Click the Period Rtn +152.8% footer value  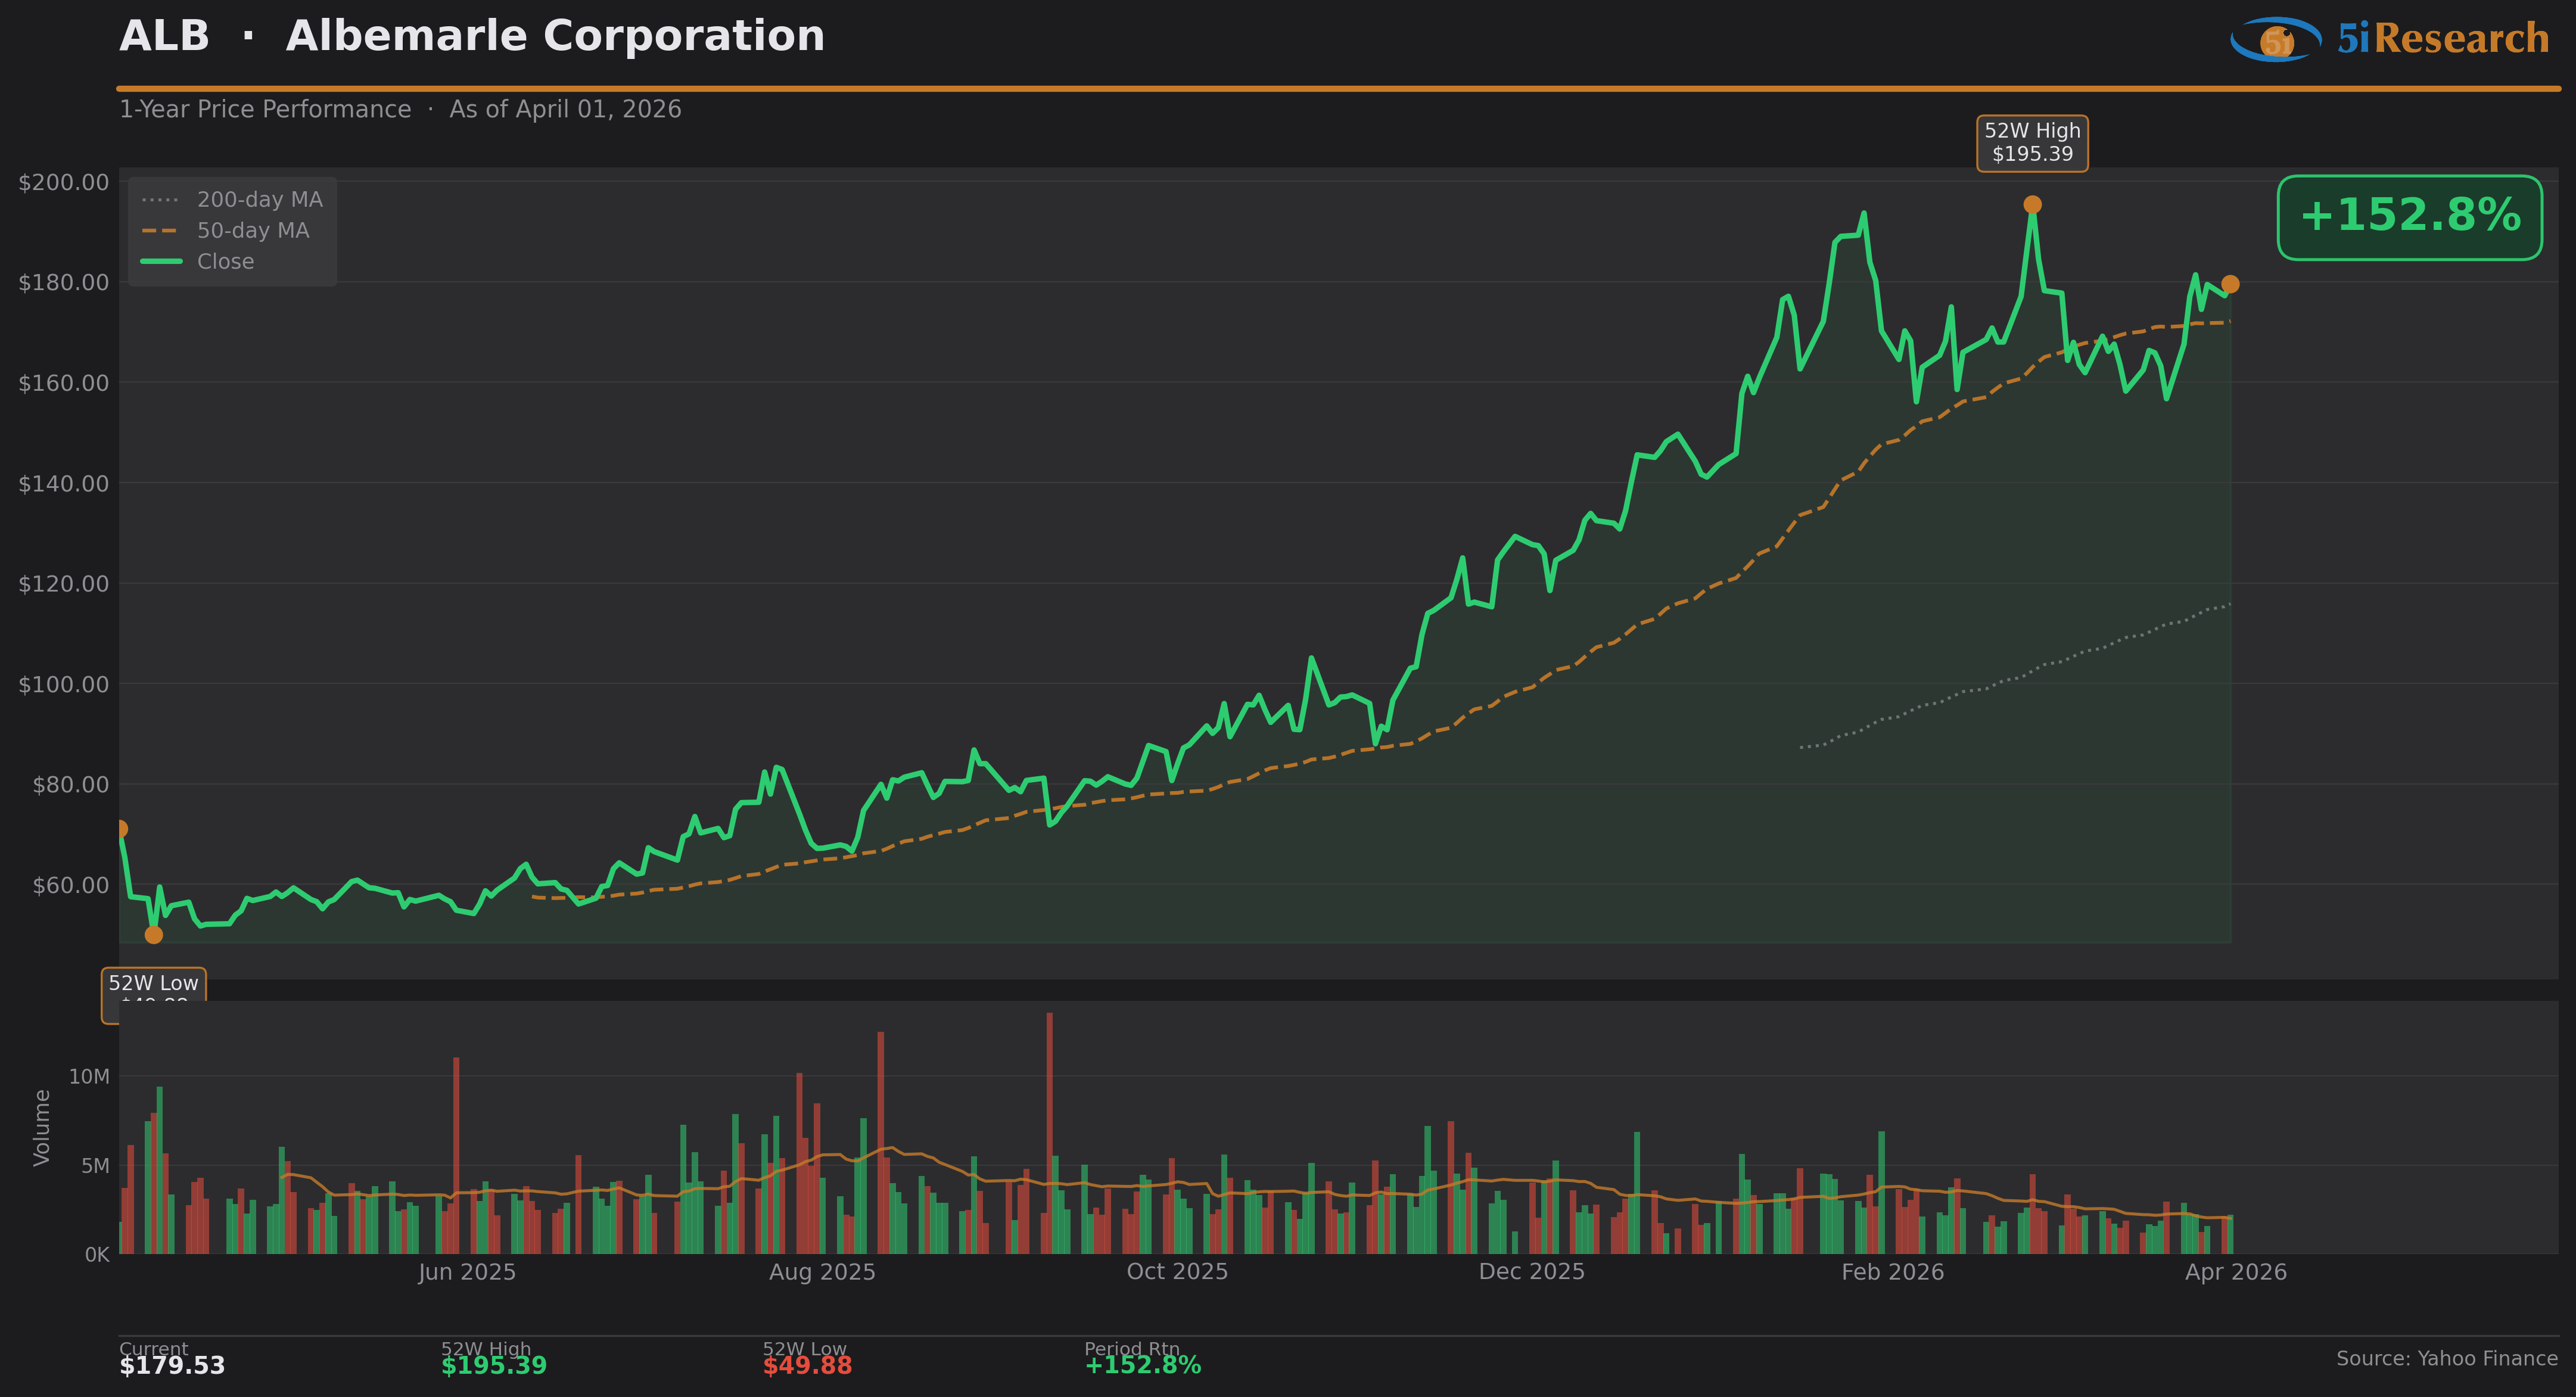[x=1142, y=1366]
